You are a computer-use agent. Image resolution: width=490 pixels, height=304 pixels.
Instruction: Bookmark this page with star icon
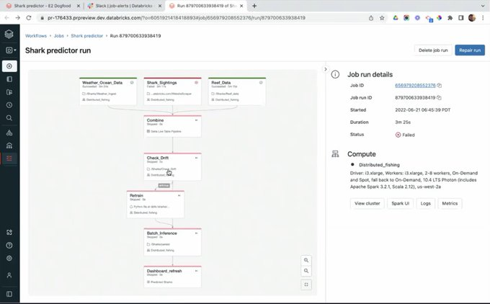tap(382, 18)
